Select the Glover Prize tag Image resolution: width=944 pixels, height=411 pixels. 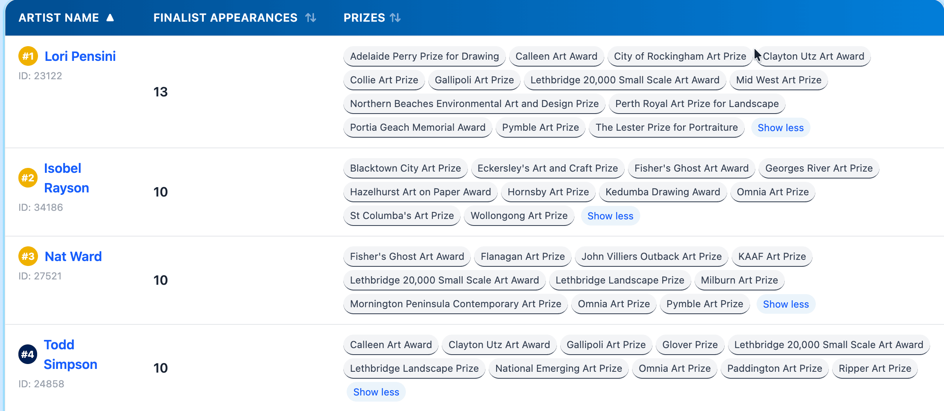pos(690,345)
